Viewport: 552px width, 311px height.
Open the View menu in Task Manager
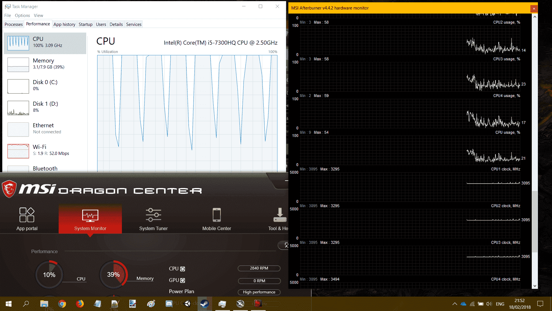point(39,16)
